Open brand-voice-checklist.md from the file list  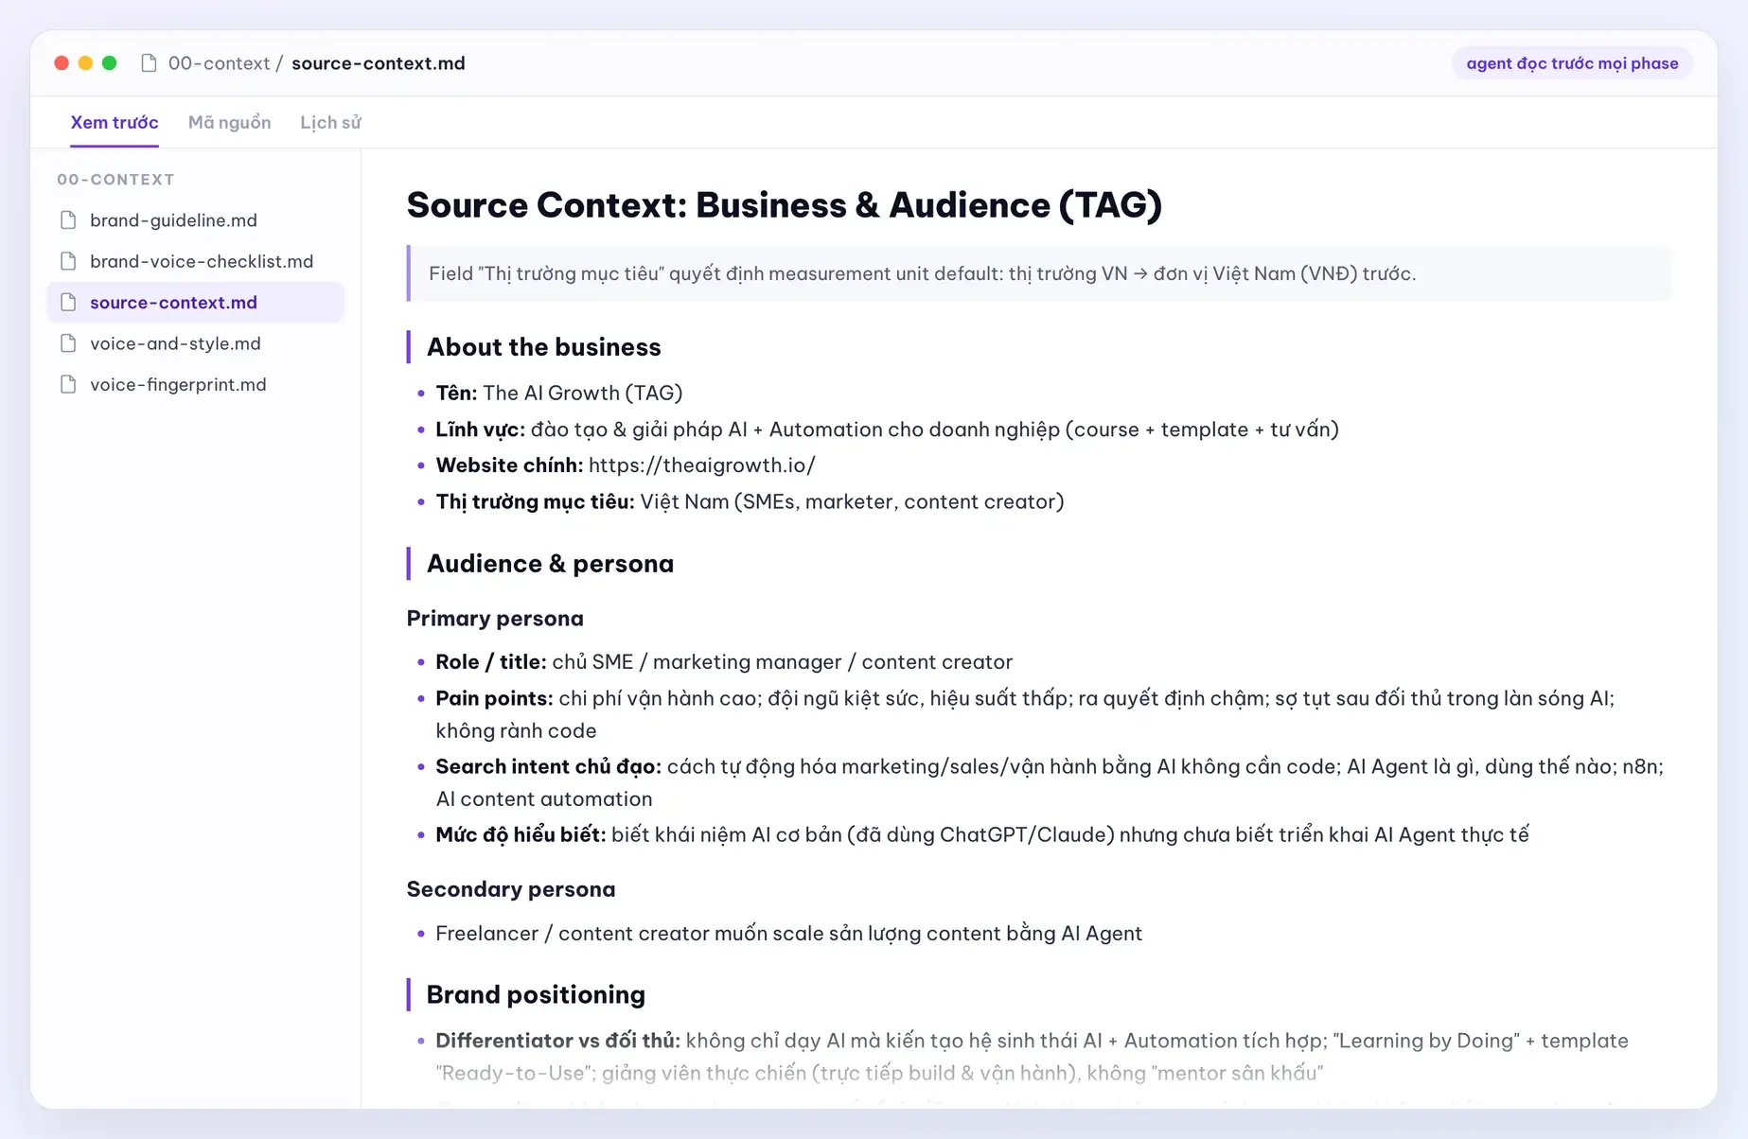coord(196,261)
